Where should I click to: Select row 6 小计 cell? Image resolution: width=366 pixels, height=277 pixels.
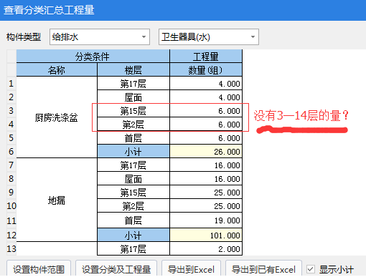[x=133, y=152]
